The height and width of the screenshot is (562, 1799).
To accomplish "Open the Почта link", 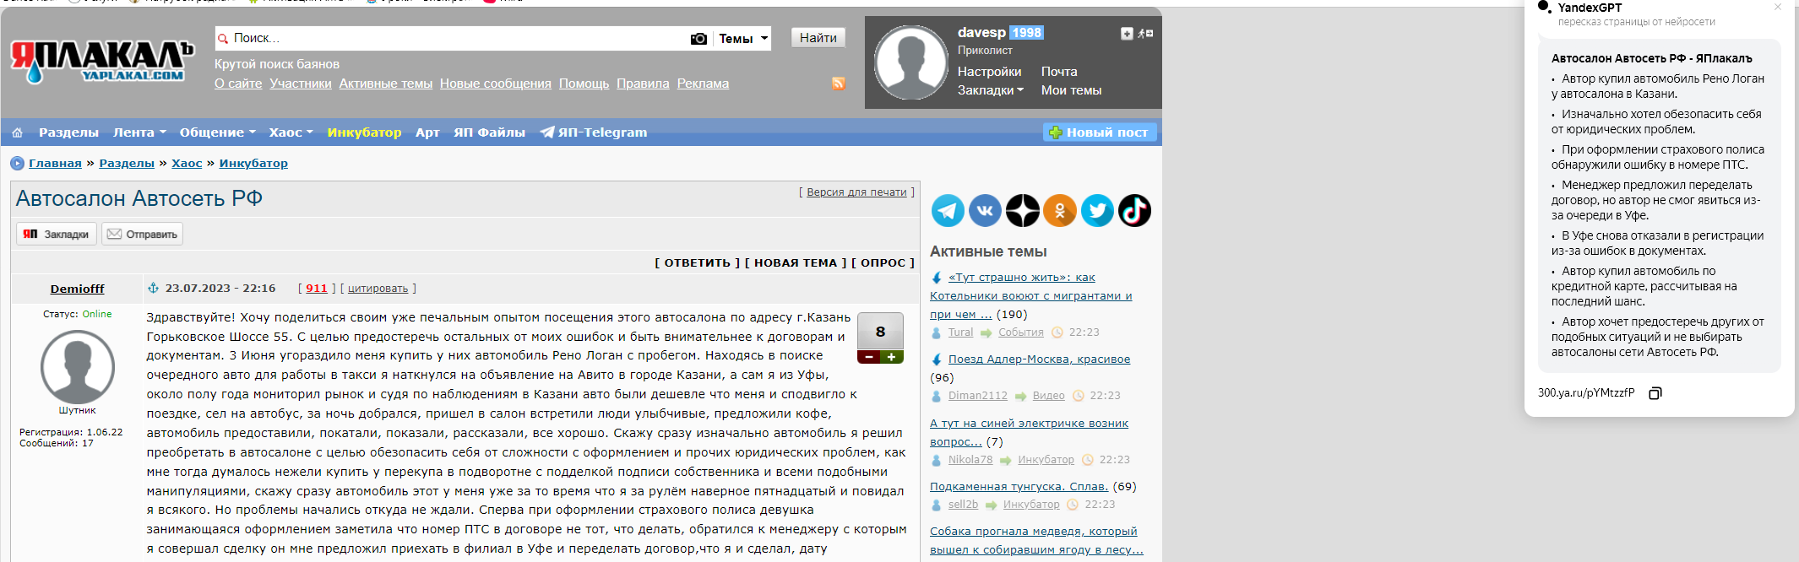I will click(1059, 72).
